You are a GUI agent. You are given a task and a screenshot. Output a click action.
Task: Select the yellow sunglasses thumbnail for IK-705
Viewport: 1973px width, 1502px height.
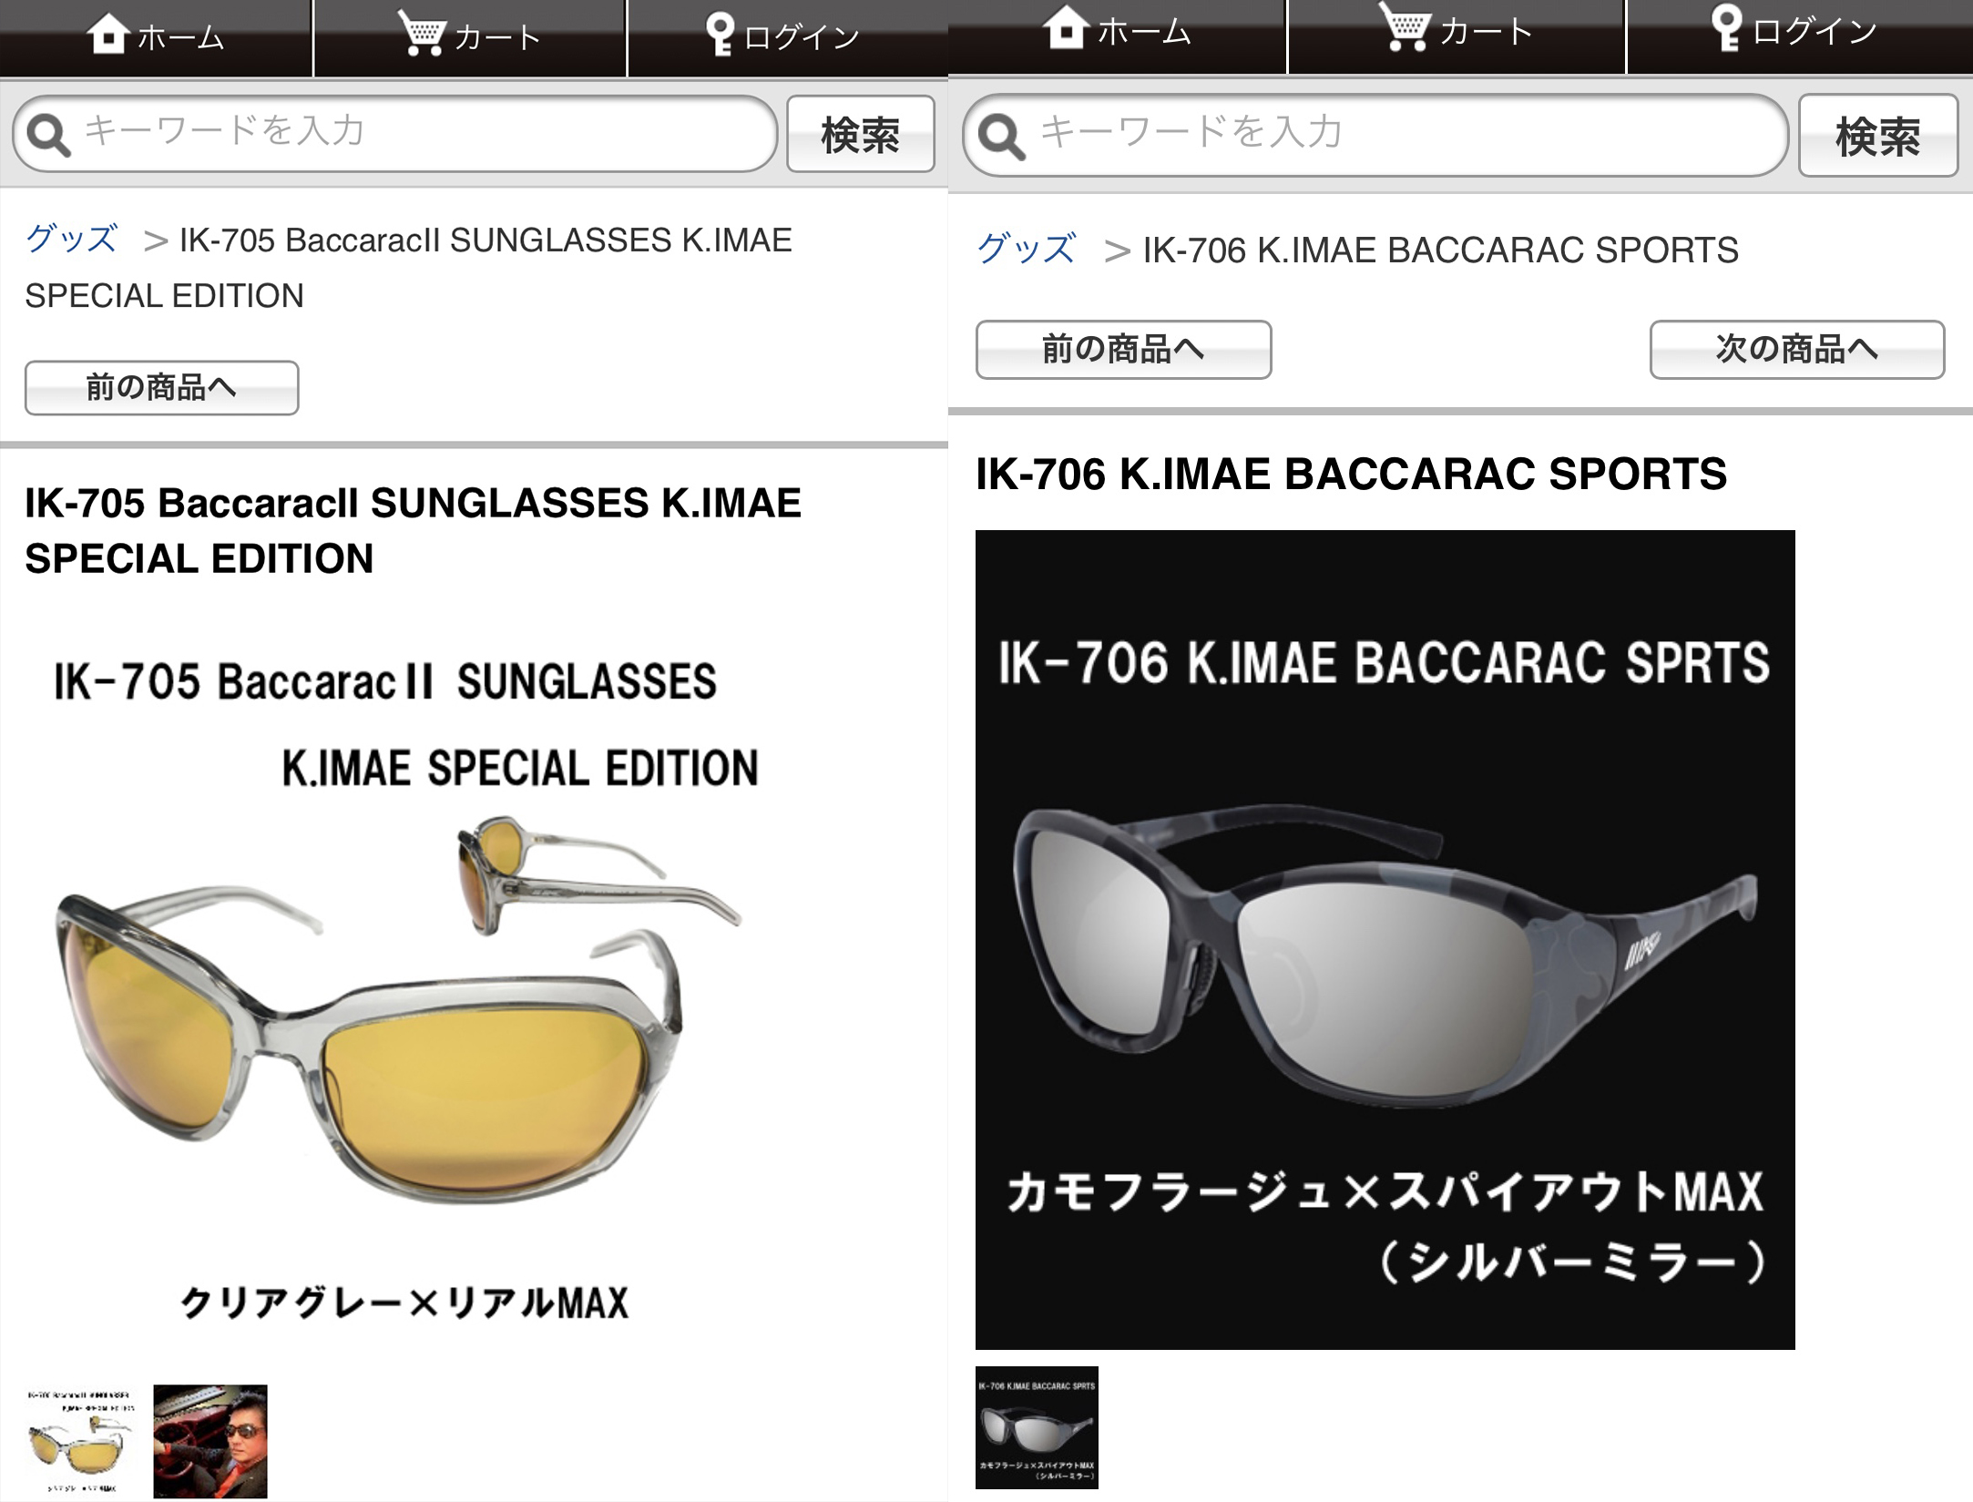(x=80, y=1441)
